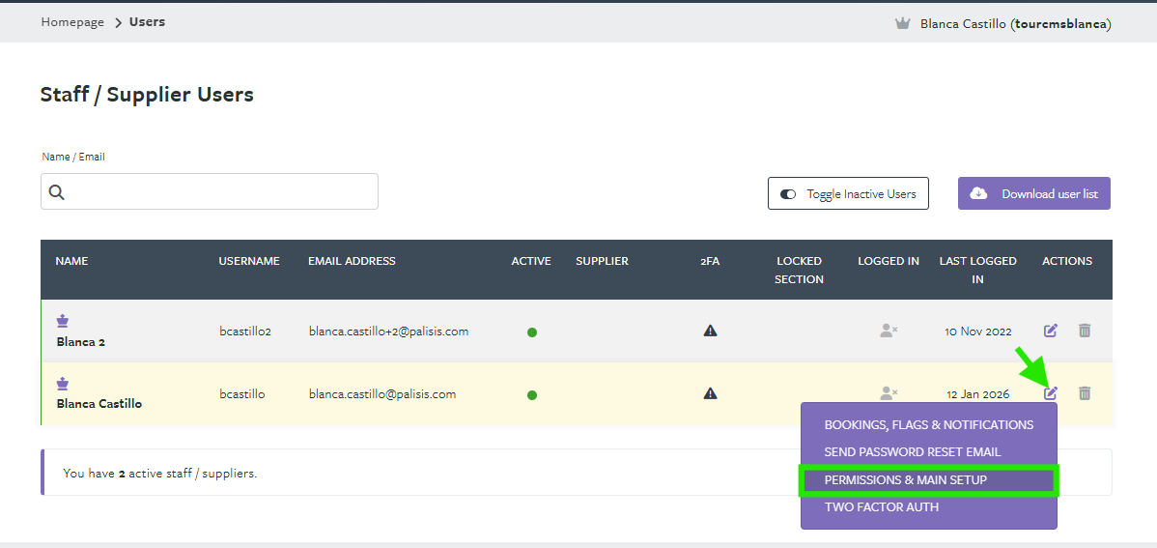This screenshot has width=1157, height=548.
Task: Click active green dot for Blanca Castillo
Action: point(532,395)
